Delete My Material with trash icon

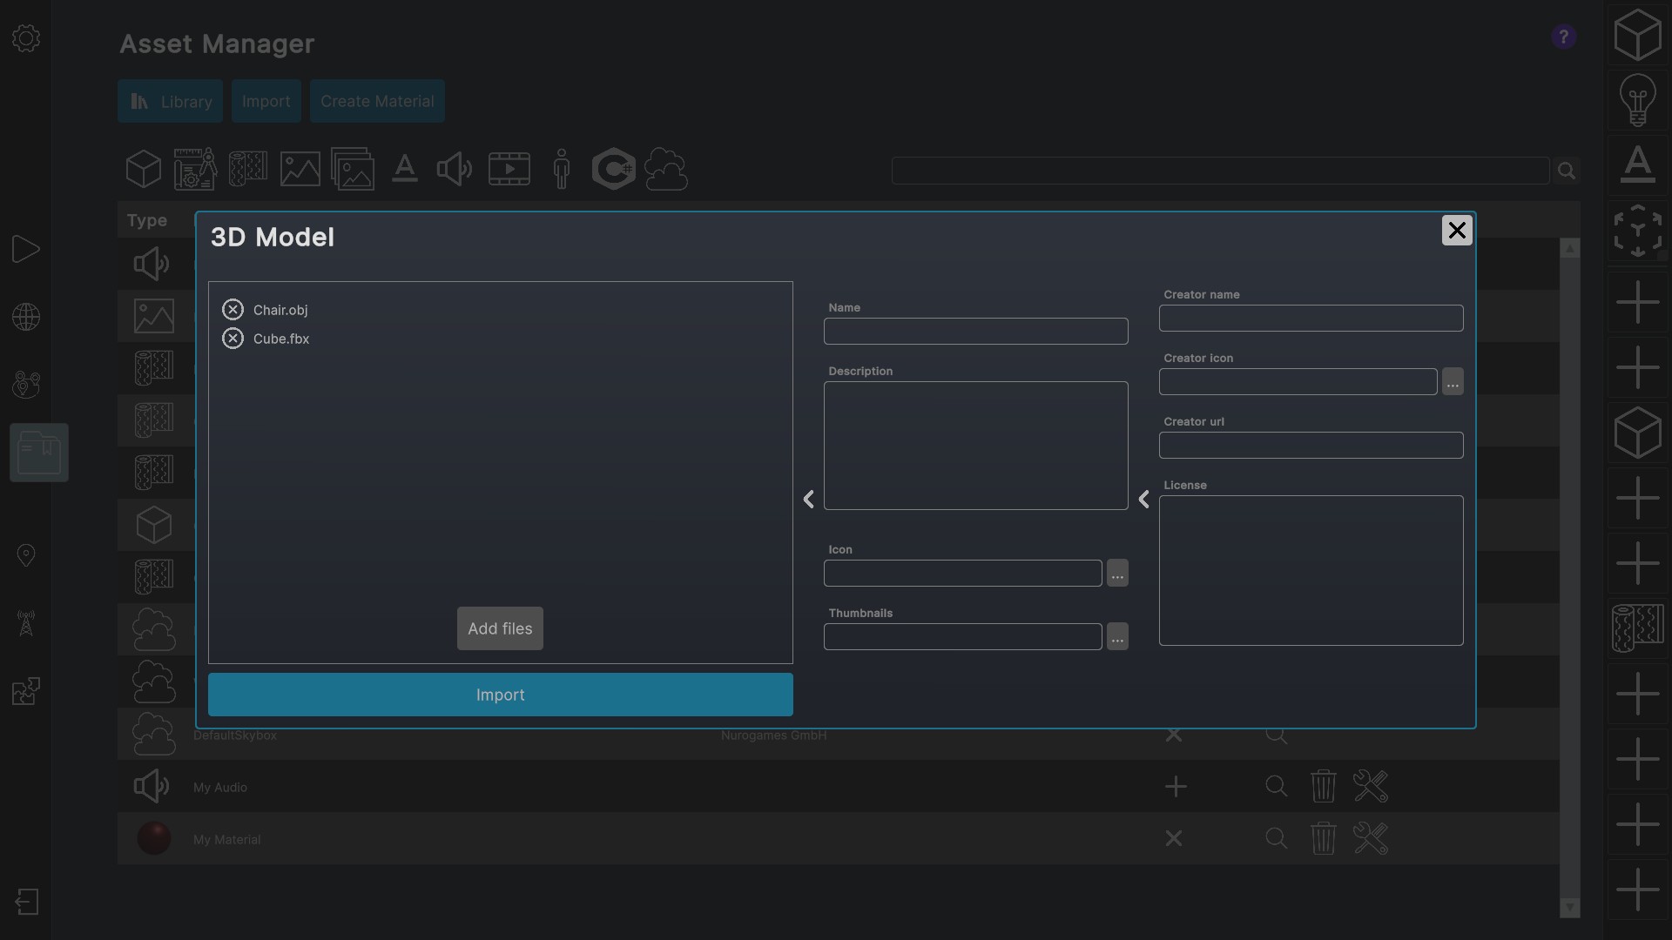pos(1324,838)
